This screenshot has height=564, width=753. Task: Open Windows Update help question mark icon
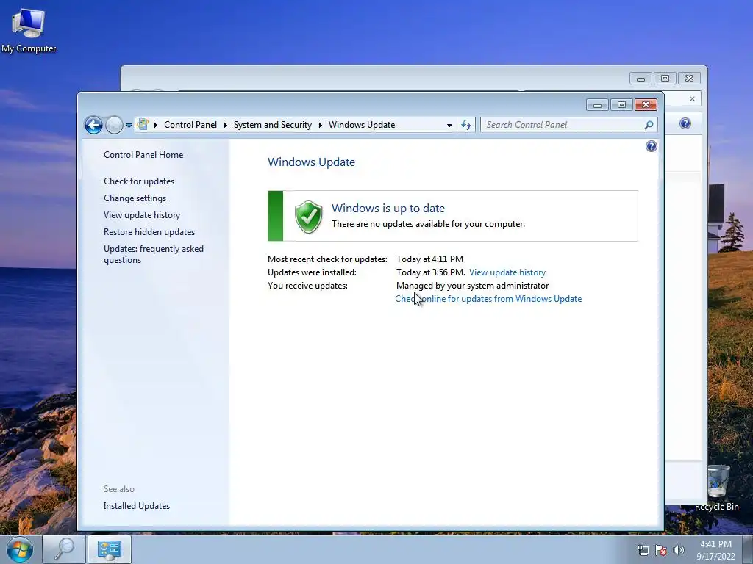pyautogui.click(x=652, y=146)
